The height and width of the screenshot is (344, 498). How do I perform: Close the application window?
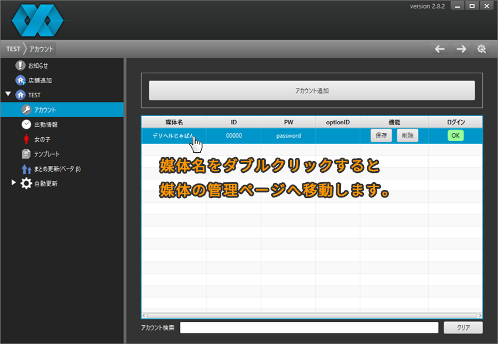tap(487, 6)
